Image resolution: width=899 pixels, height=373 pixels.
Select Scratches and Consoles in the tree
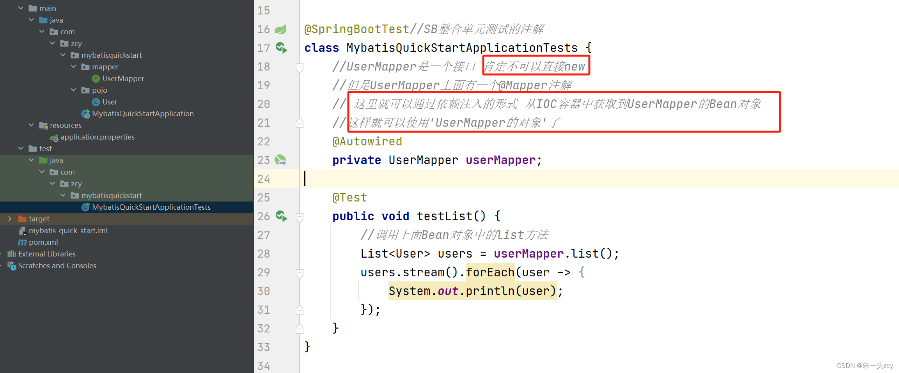[57, 265]
